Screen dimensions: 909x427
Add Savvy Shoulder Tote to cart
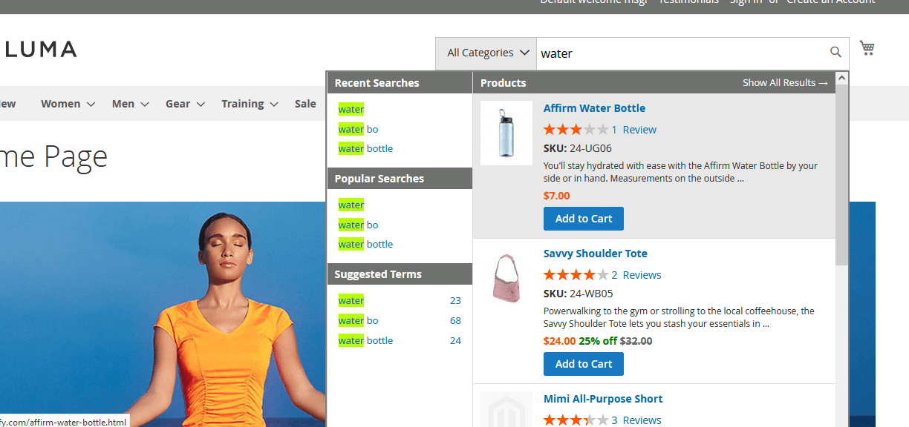click(x=583, y=364)
